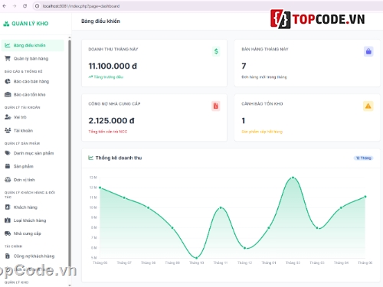Click the Bảng điều khiển chart icon
The image size is (383, 287).
tap(8, 45)
